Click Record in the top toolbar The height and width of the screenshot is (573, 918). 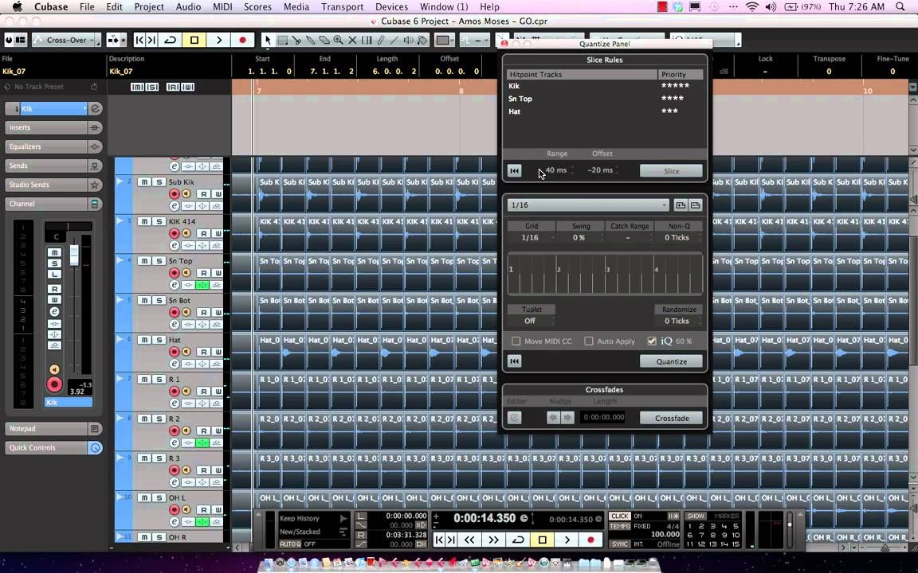(x=242, y=40)
